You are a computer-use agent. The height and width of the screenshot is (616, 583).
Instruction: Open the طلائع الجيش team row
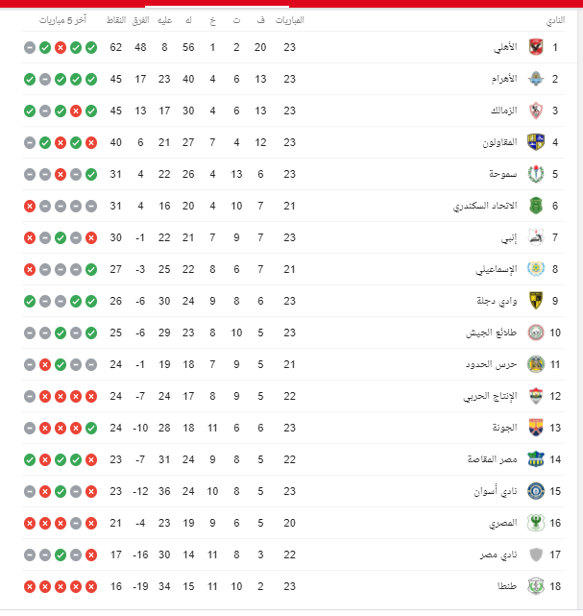[293, 333]
